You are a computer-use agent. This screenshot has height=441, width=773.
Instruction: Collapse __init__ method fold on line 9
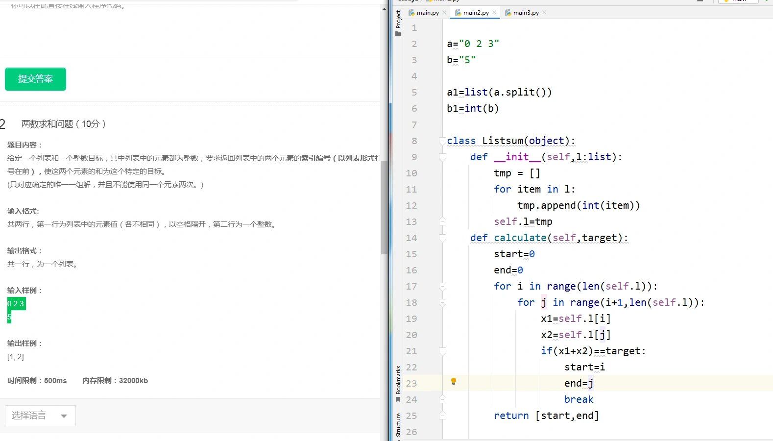point(442,157)
